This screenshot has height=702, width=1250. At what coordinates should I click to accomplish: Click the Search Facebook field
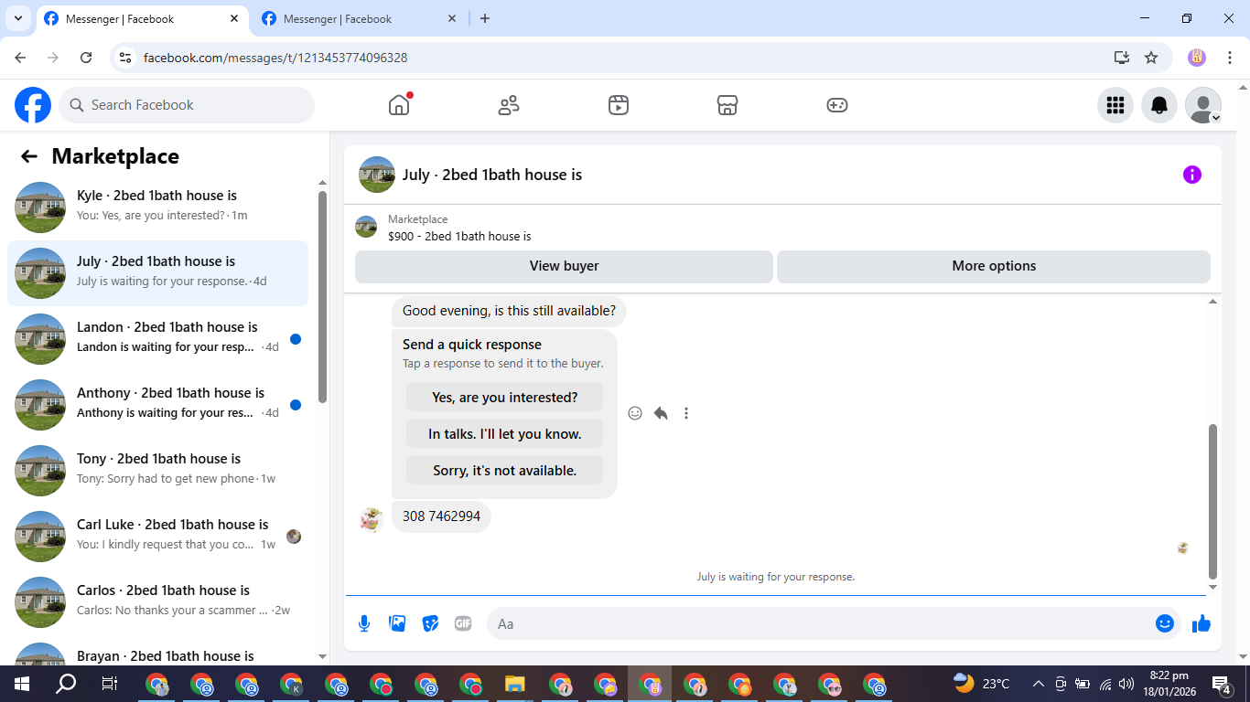pyautogui.click(x=187, y=105)
